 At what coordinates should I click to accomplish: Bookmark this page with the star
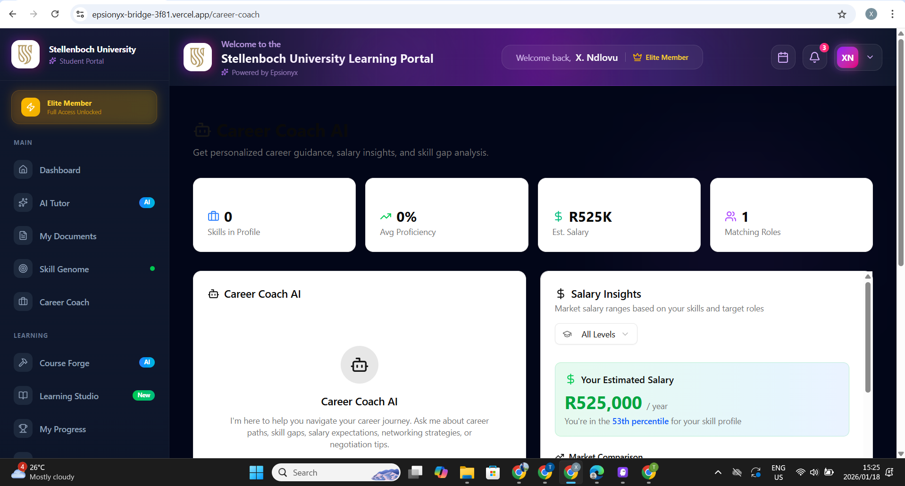[842, 14]
